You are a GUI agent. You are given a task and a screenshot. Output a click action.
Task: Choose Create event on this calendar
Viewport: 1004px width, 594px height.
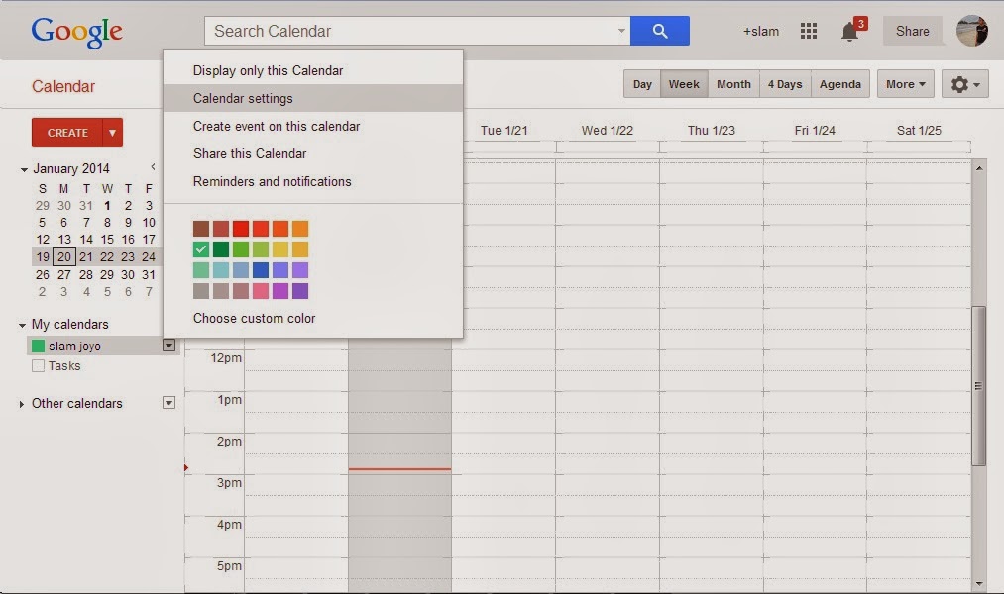(x=312, y=126)
